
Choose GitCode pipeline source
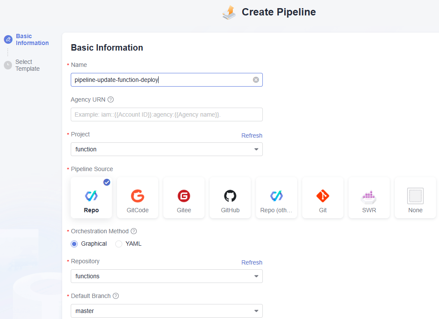coord(138,198)
